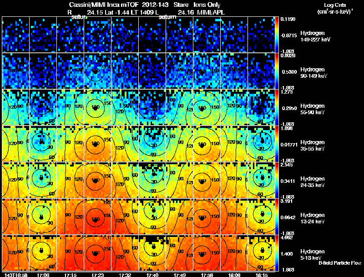The height and width of the screenshot is (277, 364).
Task: Click the colorbar maximum value 0.8028
Action: click(288, 55)
